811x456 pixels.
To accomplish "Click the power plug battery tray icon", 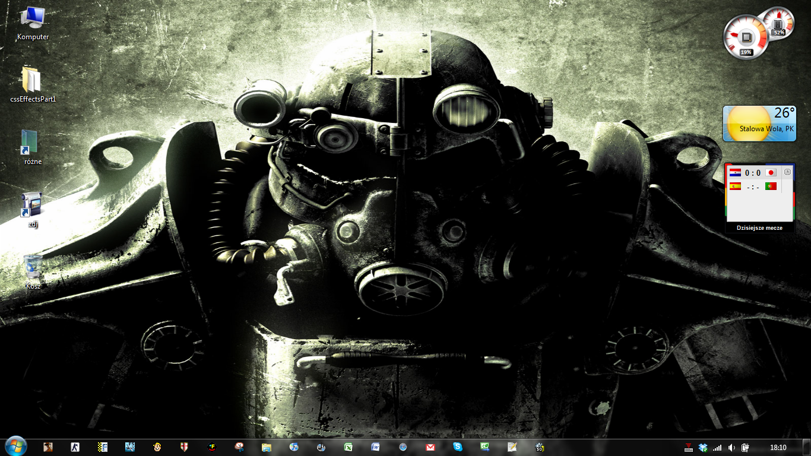I will (x=746, y=448).
